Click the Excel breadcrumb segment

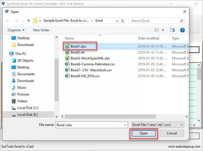[x=99, y=21]
